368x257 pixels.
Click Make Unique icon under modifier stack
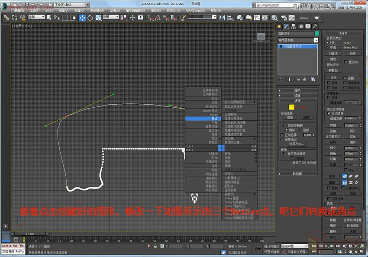pos(299,79)
